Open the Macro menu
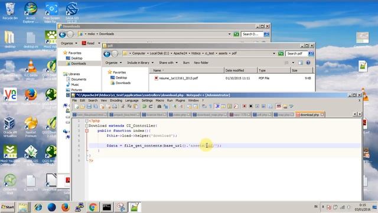Screen dimensions: 378x213 160,100
